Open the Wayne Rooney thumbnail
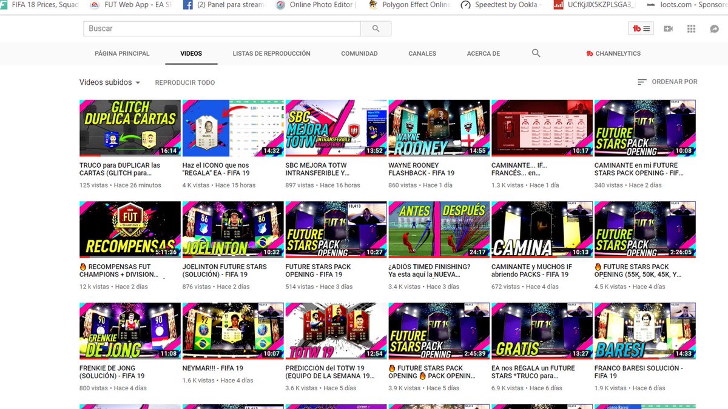The image size is (728, 409). coord(439,128)
